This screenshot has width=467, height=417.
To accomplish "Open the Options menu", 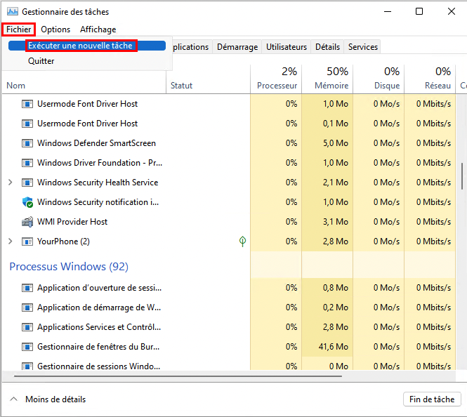I will pos(55,29).
